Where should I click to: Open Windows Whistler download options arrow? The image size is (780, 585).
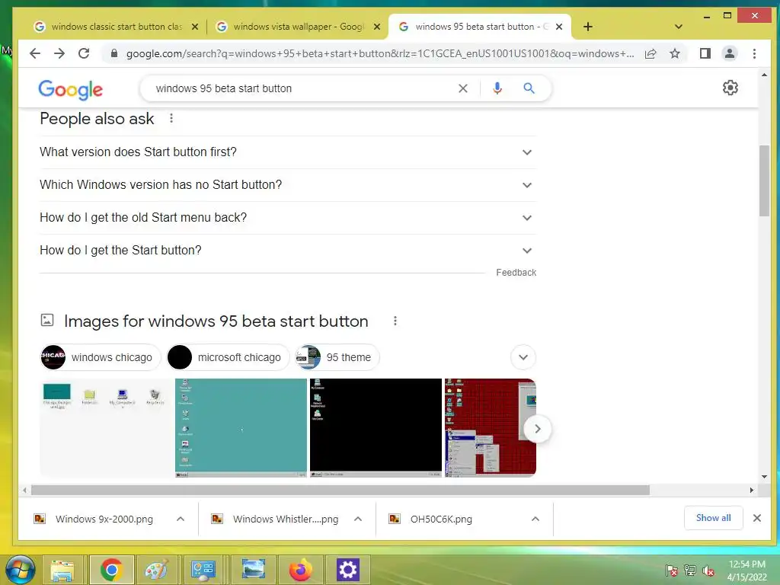coord(358,519)
